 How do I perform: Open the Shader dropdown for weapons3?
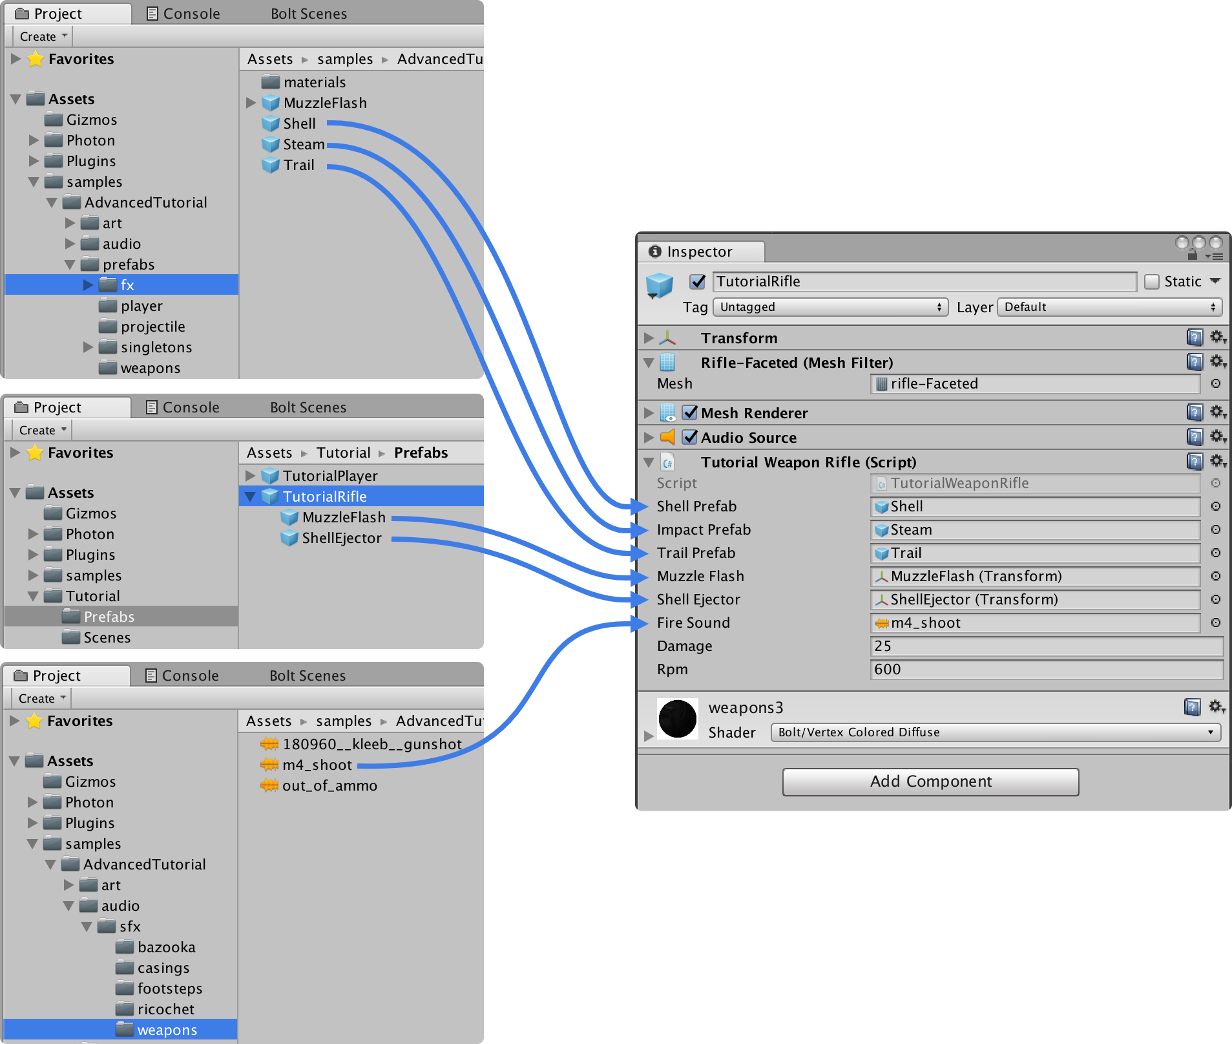point(996,732)
